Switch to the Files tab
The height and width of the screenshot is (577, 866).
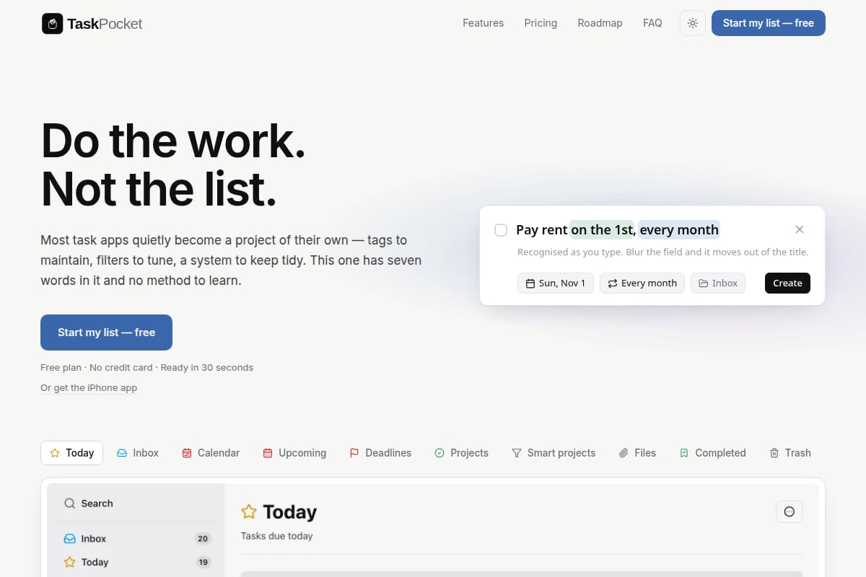tap(637, 453)
